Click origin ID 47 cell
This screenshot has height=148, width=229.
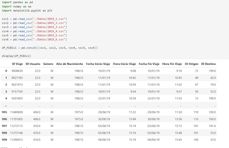pos(196,84)
